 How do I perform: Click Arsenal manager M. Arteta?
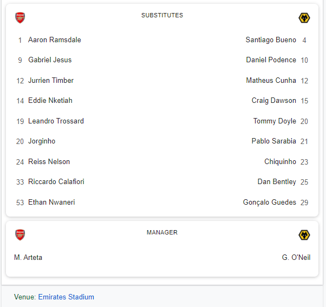(28, 258)
